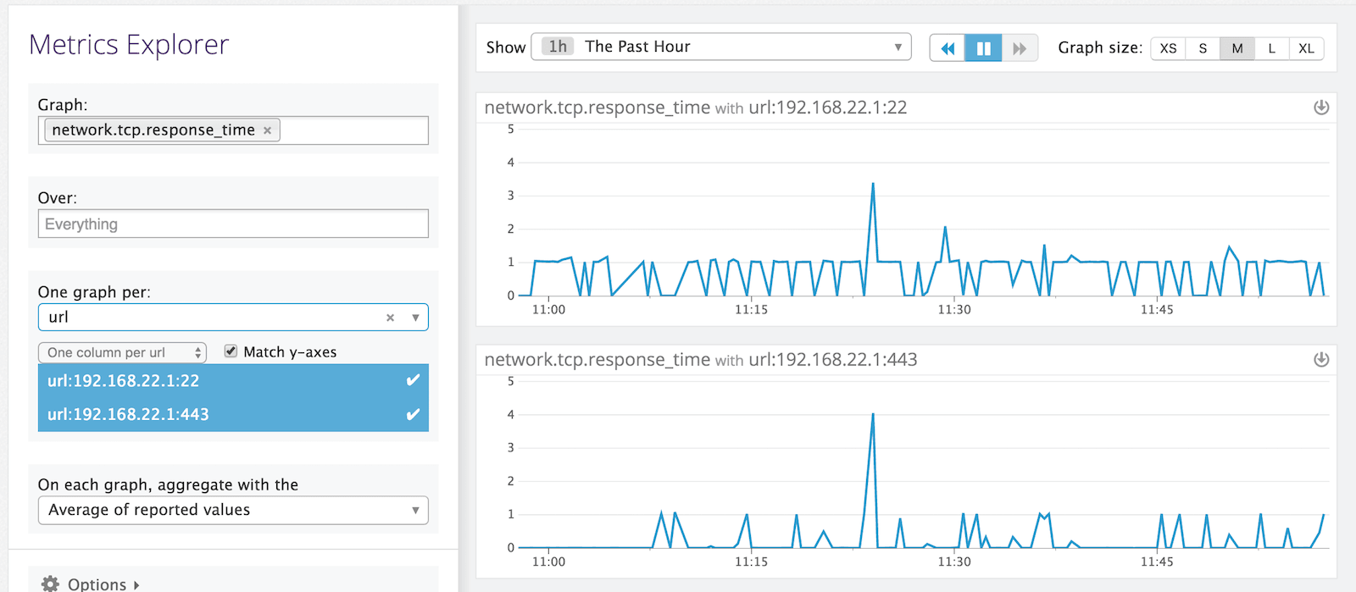Screen dimensions: 1356x592
Task: Download the url:192.168.22.1:22 graph
Action: click(1320, 108)
